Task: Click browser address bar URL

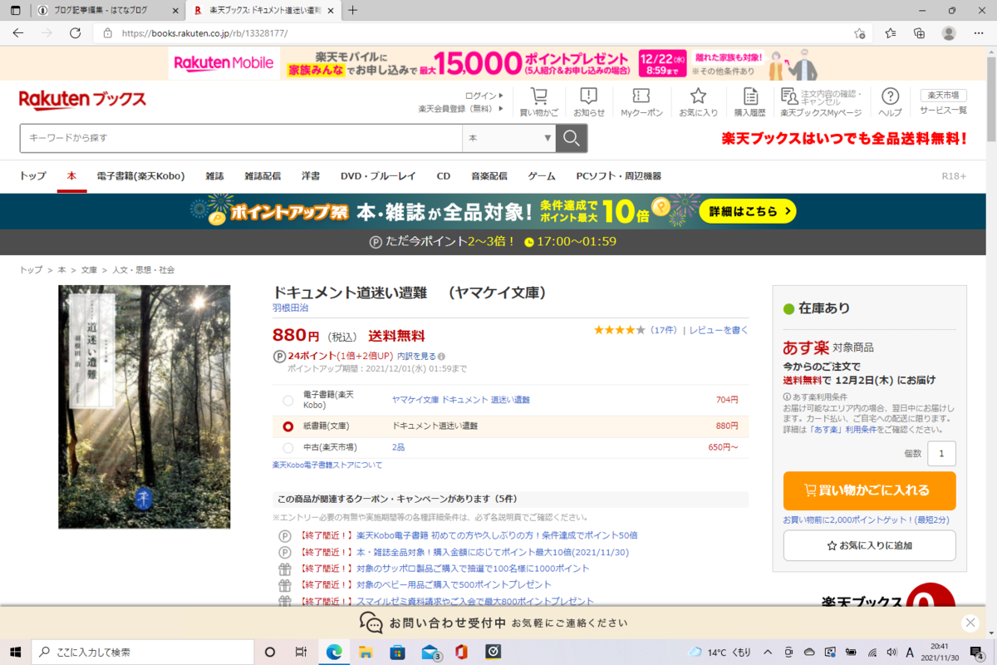Action: tap(204, 33)
